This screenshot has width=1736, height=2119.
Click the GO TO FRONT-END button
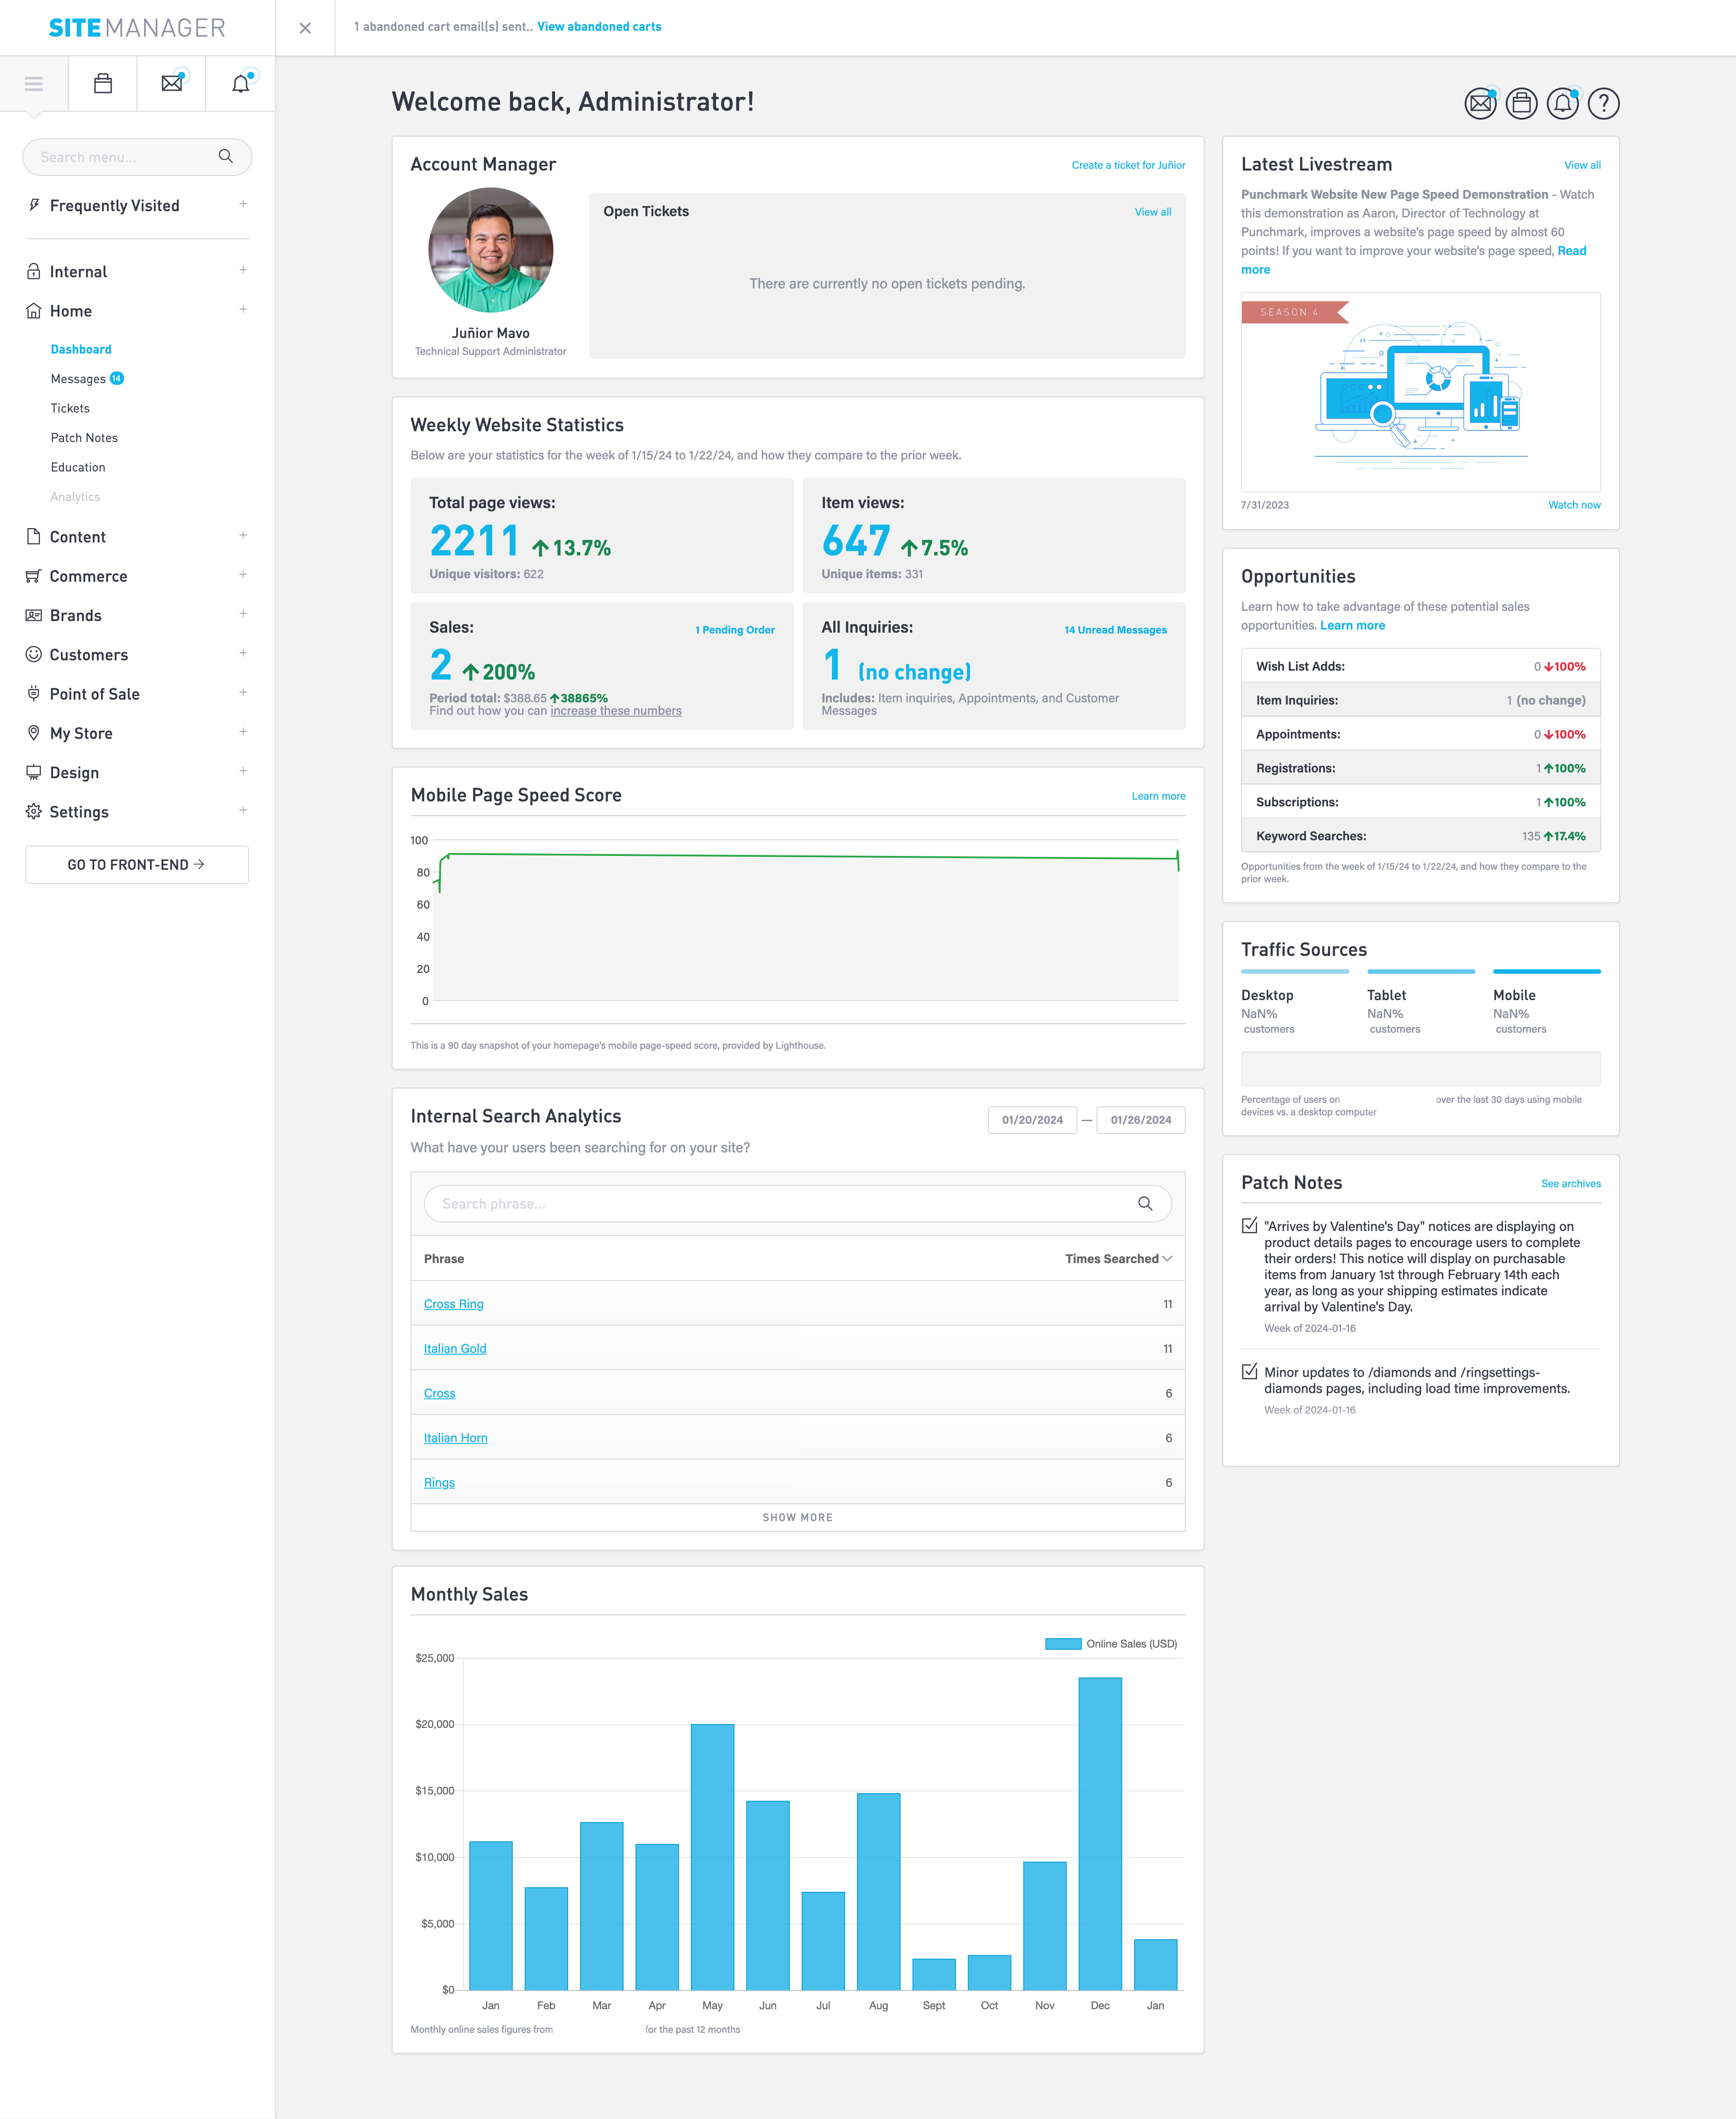click(x=137, y=864)
